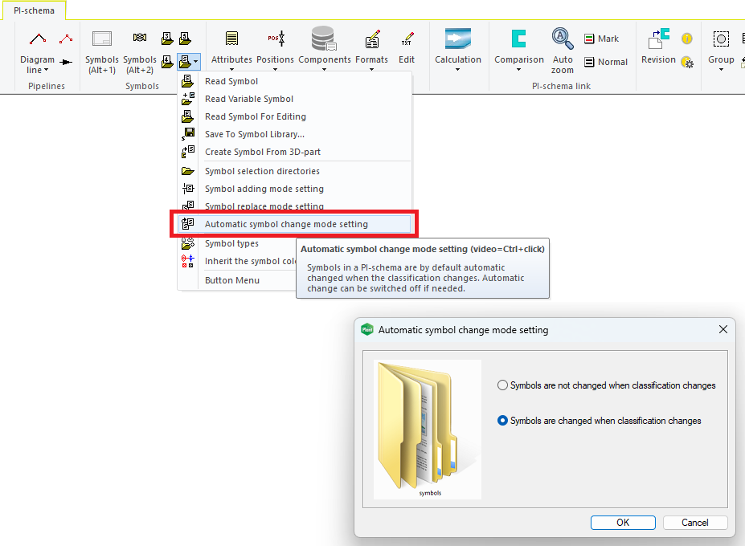The image size is (745, 546).
Task: Click the Symbols (Alt+1) icon
Action: coord(102,39)
